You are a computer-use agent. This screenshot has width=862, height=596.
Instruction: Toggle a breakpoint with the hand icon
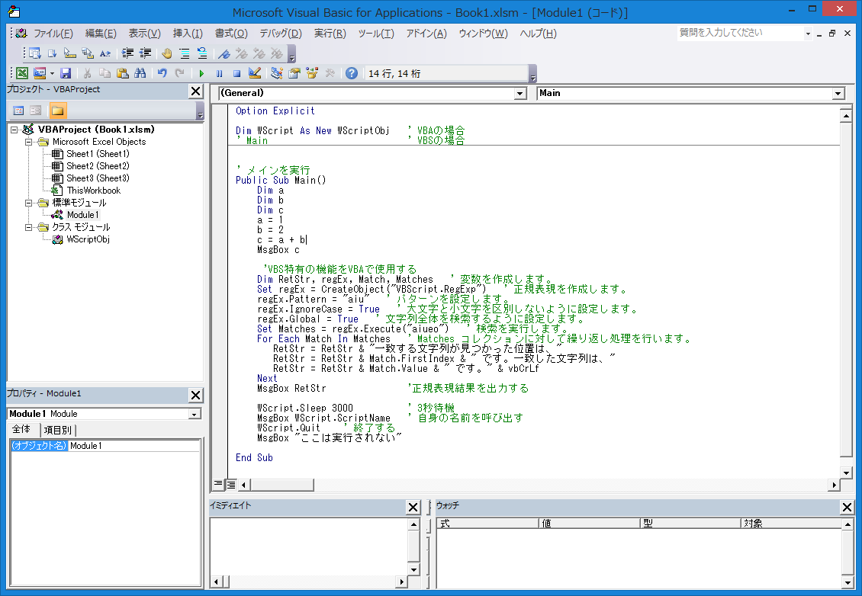(x=166, y=53)
